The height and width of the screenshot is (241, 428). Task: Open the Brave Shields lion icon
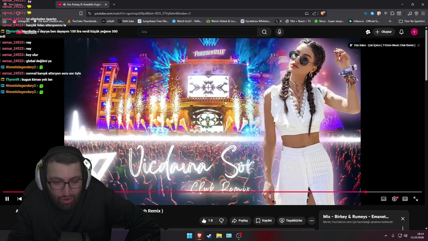(322, 13)
